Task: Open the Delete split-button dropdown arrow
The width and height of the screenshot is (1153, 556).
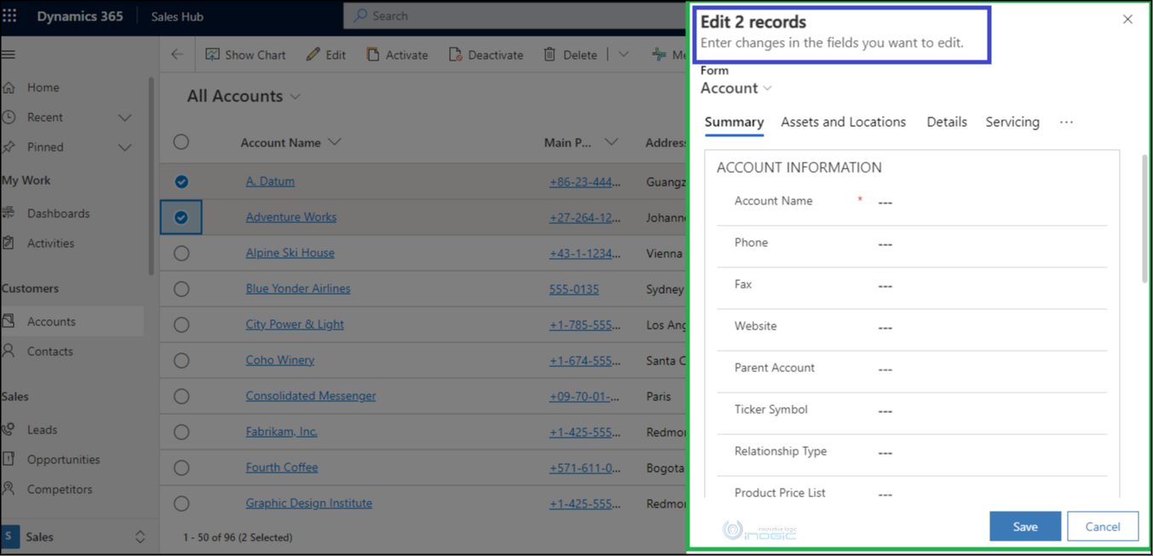Action: click(x=624, y=54)
